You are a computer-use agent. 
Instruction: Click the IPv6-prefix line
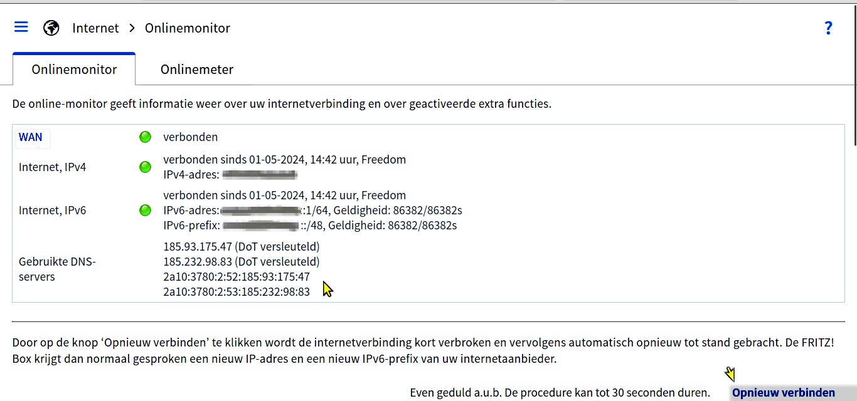pyautogui.click(x=310, y=225)
